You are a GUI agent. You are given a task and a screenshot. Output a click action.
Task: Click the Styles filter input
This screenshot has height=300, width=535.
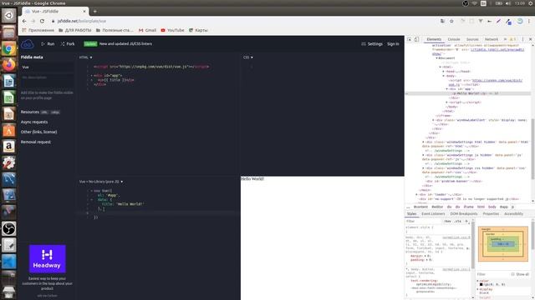(424, 222)
